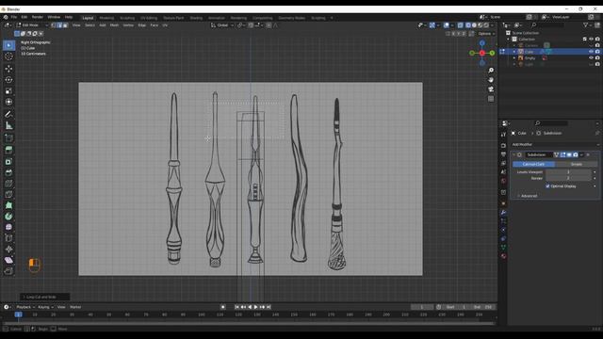Enable material preview shading
603x339 pixels.
[480, 25]
